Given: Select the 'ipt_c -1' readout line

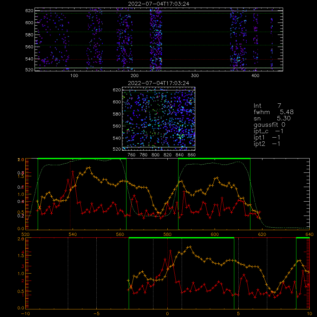Looking at the screenshot, I should pos(268,131).
